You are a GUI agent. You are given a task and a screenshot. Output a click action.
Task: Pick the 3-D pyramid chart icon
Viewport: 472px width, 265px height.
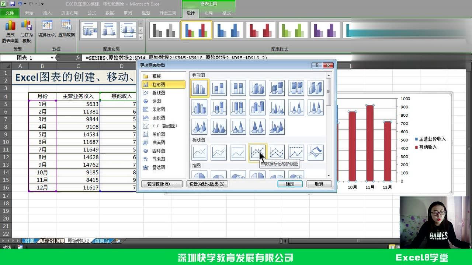point(277,127)
